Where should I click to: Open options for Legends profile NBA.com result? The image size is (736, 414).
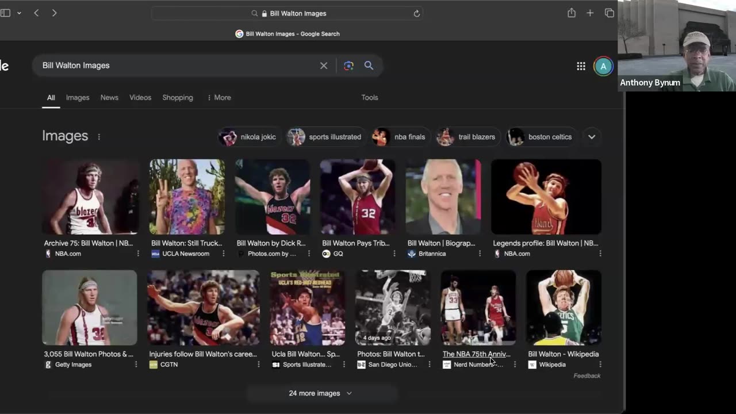click(600, 254)
